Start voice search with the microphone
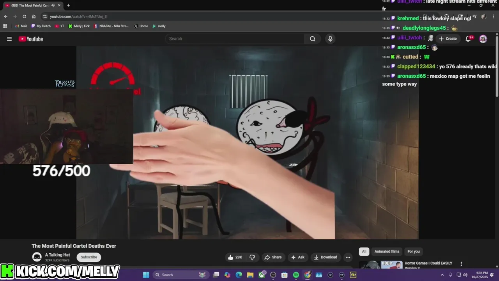Viewport: 499px width, 281px height. click(330, 39)
